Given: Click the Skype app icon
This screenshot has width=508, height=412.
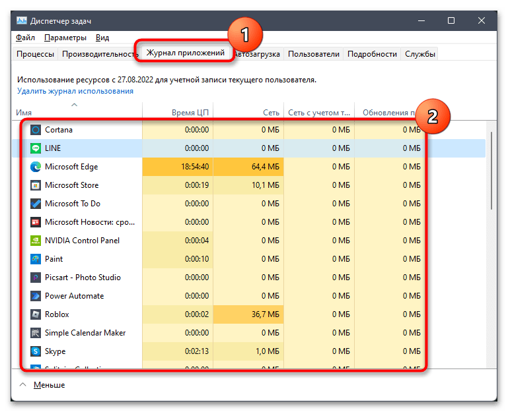Looking at the screenshot, I should pos(36,351).
